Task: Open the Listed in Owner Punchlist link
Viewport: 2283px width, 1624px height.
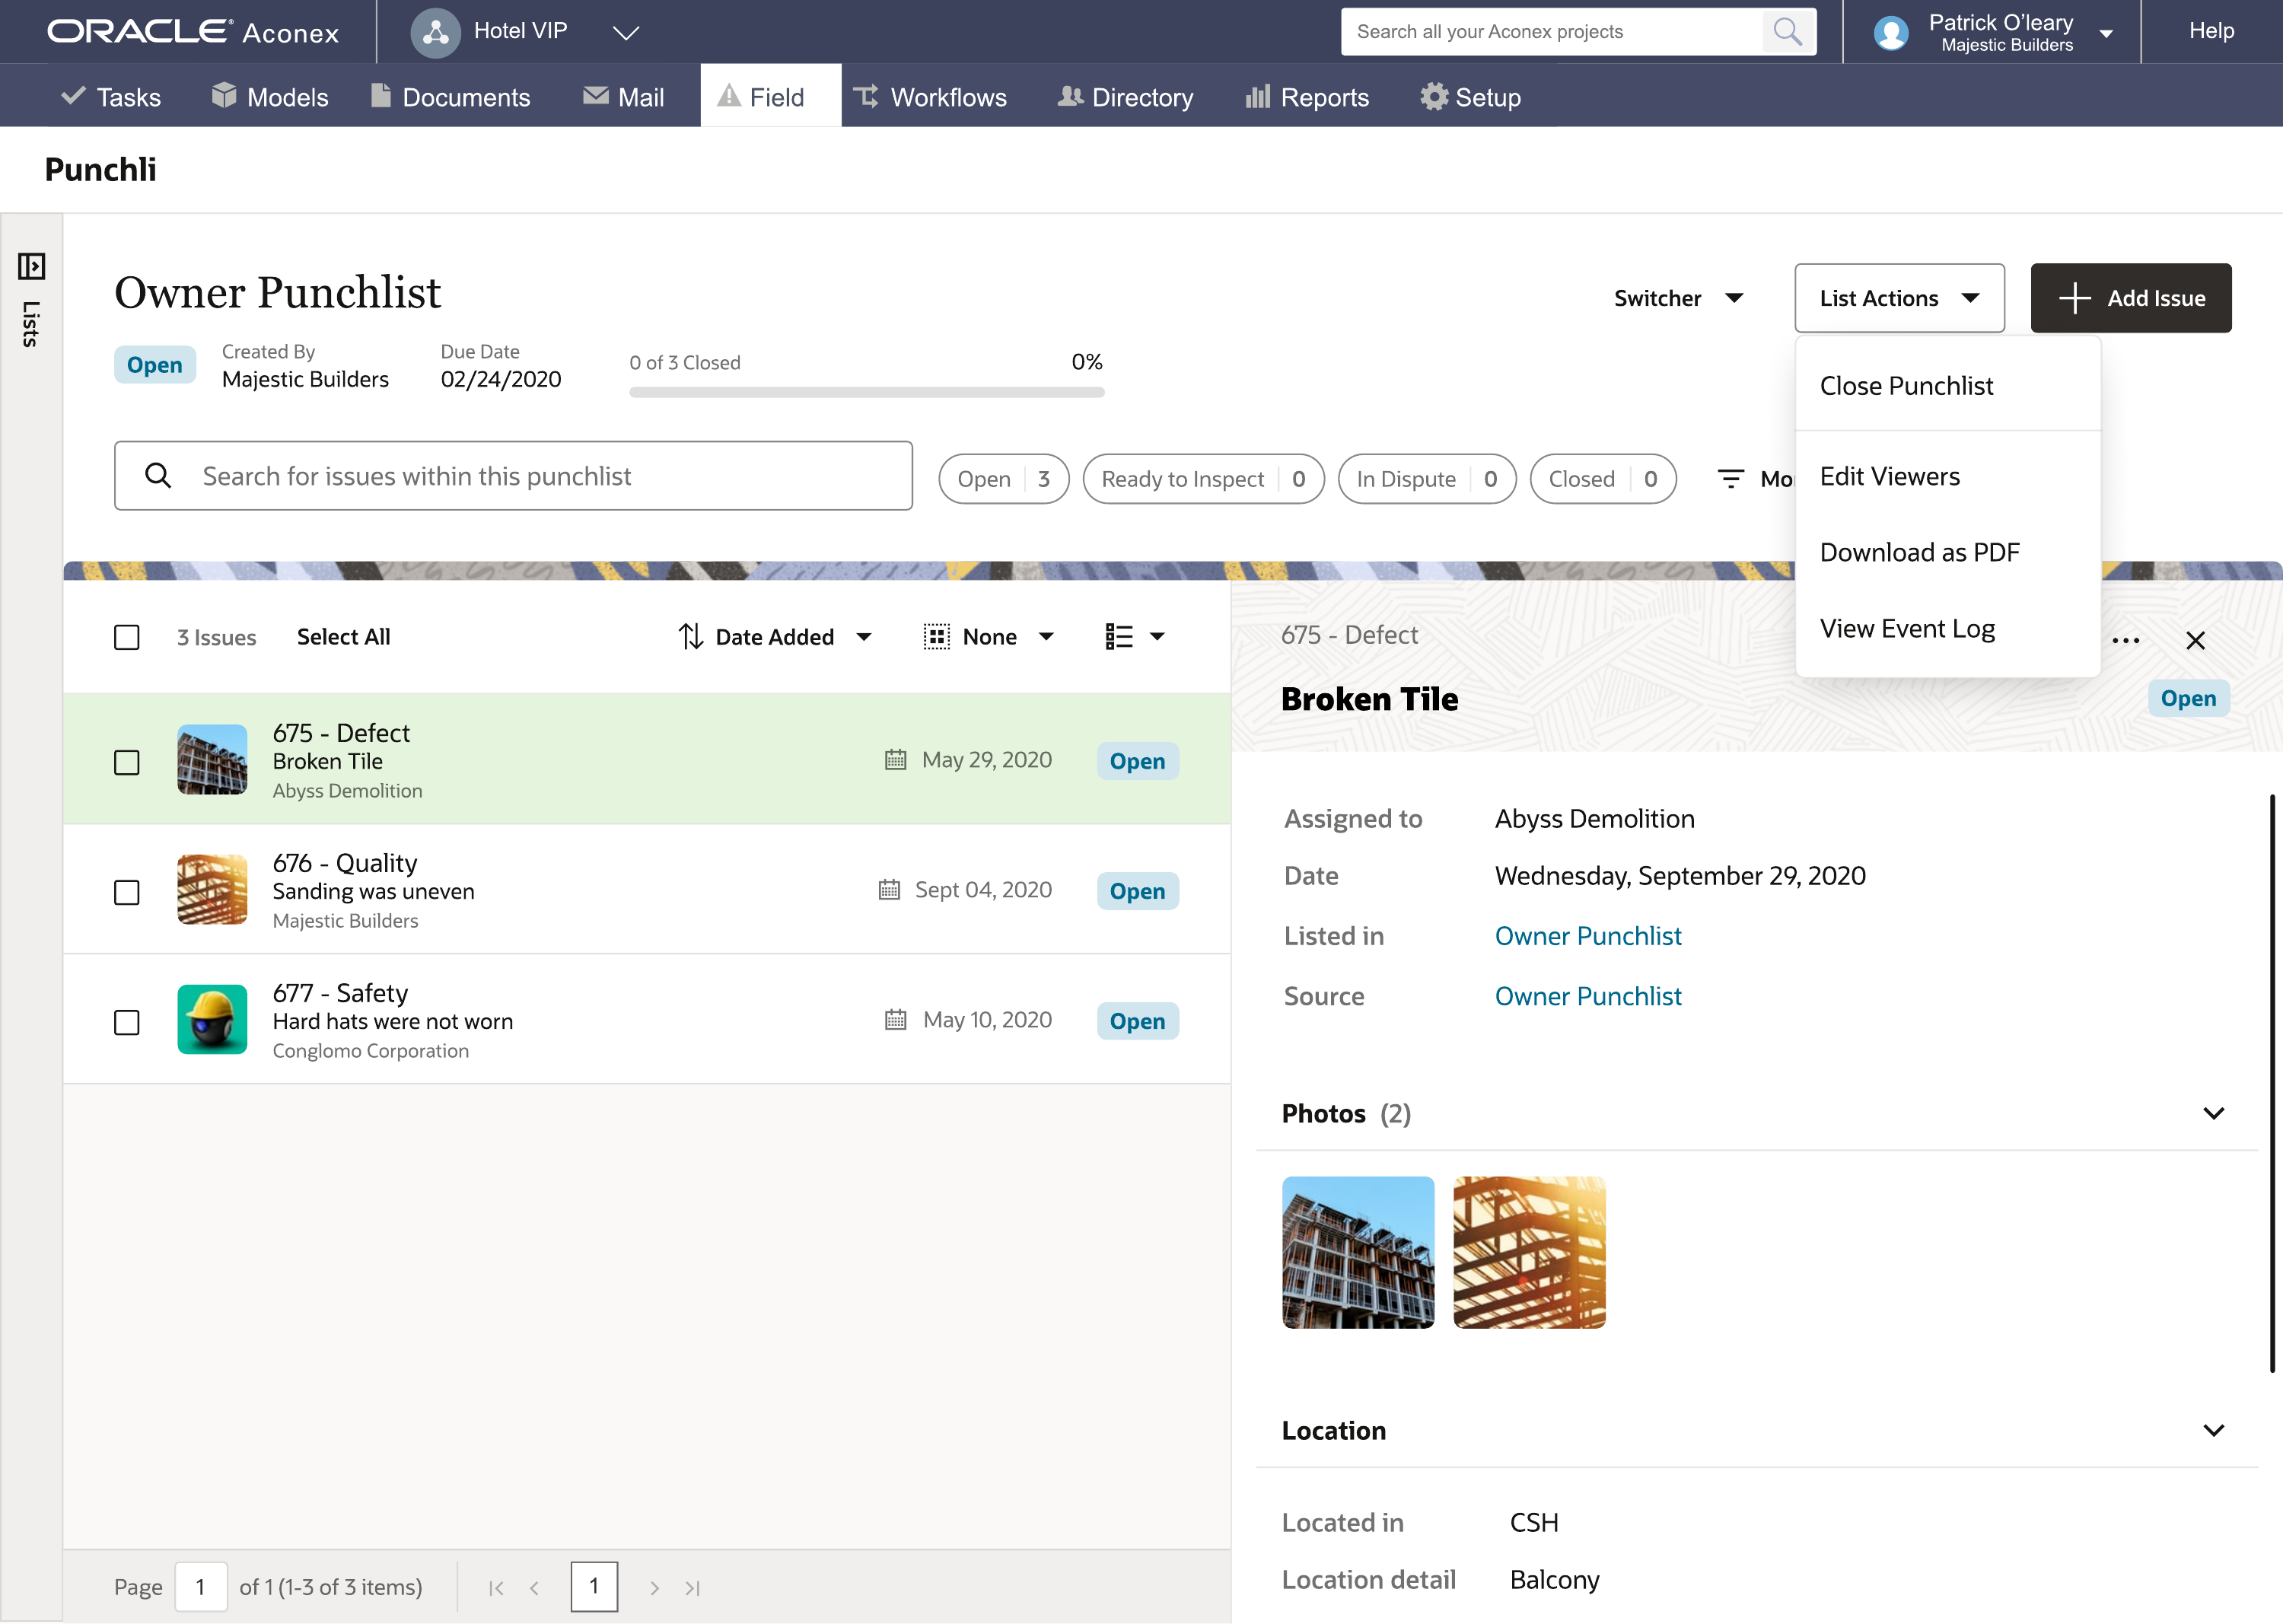Action: click(1587, 936)
